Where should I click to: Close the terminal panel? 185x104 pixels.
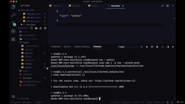(173, 47)
